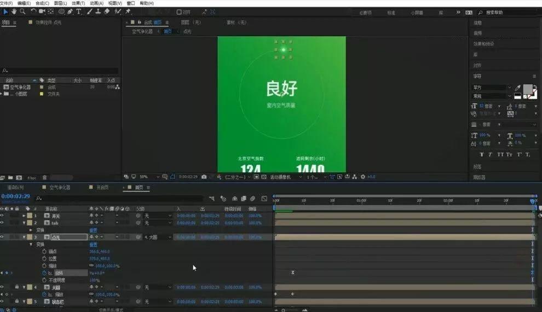Click the current timecode 0:00:02:29
The width and height of the screenshot is (542, 312).
15,197
